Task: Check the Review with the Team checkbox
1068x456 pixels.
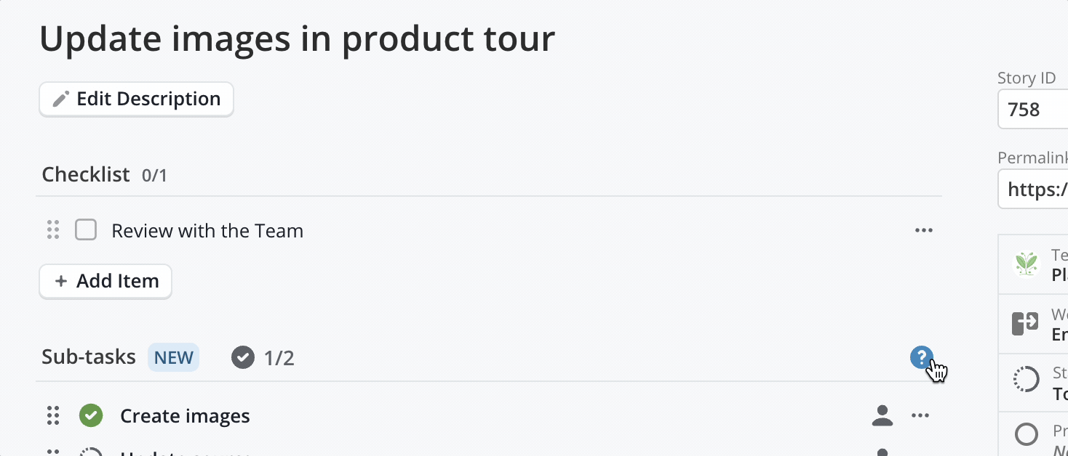Action: 86,231
